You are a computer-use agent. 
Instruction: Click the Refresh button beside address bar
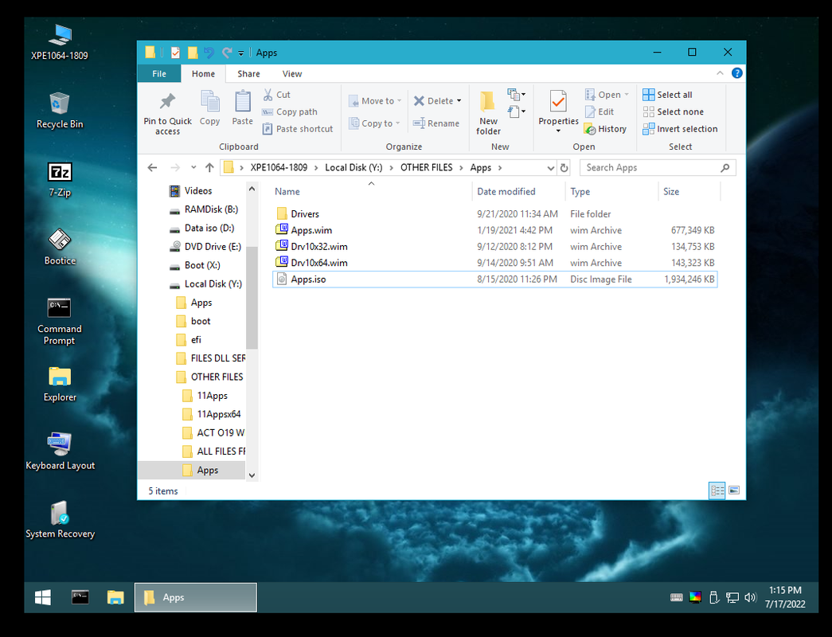[x=564, y=168]
